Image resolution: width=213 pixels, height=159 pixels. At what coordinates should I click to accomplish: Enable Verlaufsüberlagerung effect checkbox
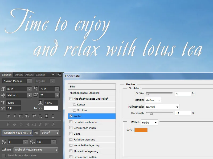click(x=71, y=145)
